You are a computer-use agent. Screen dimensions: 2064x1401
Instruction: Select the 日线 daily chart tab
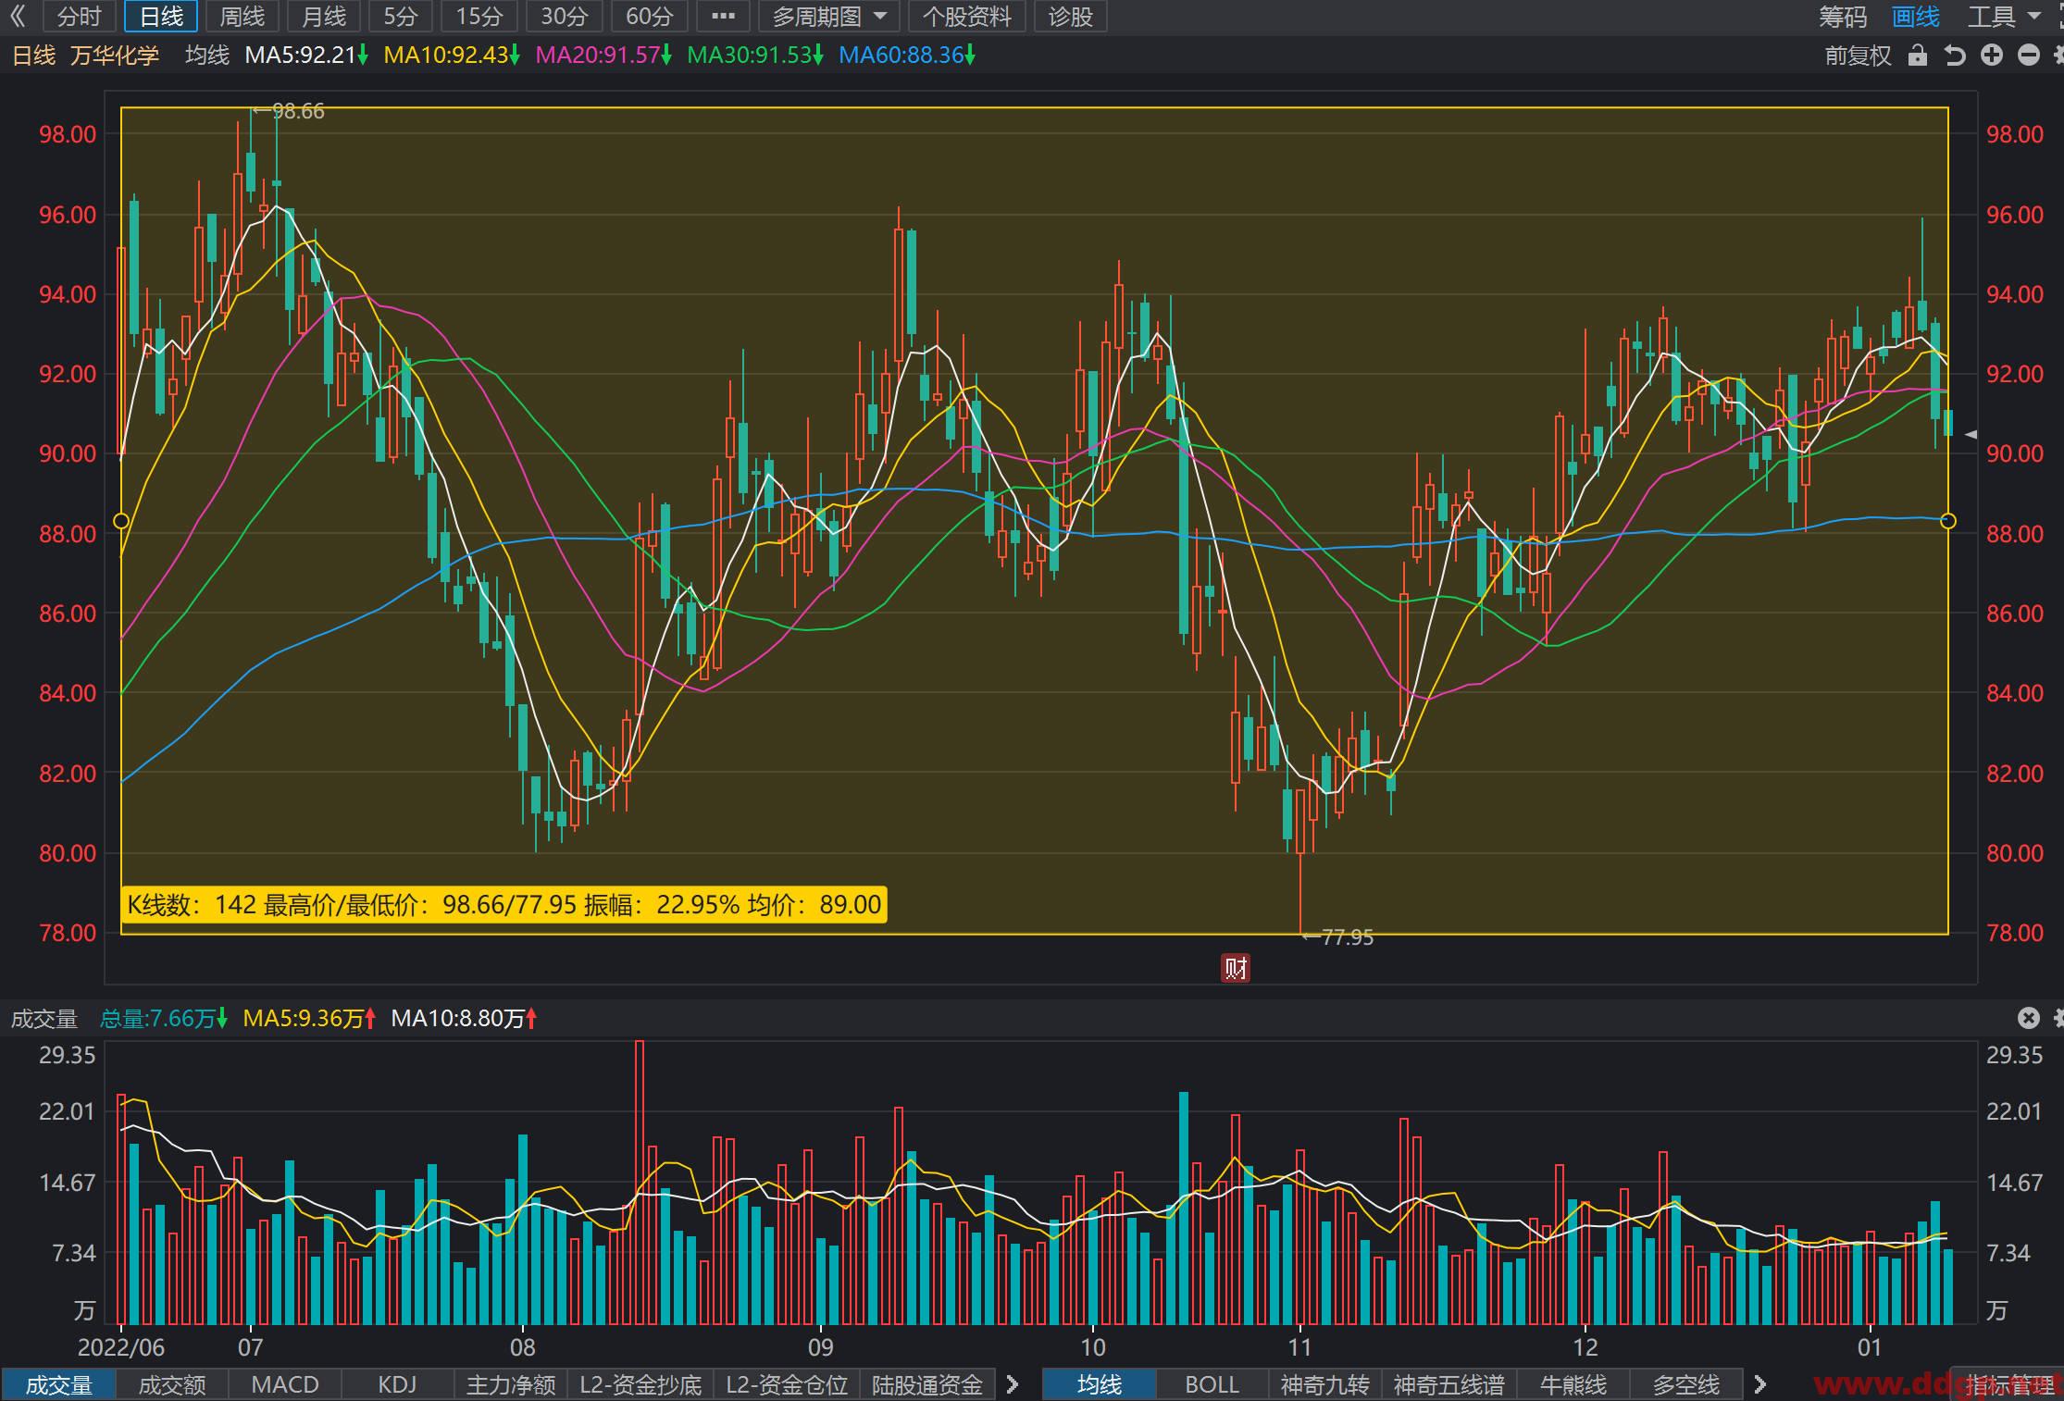161,17
